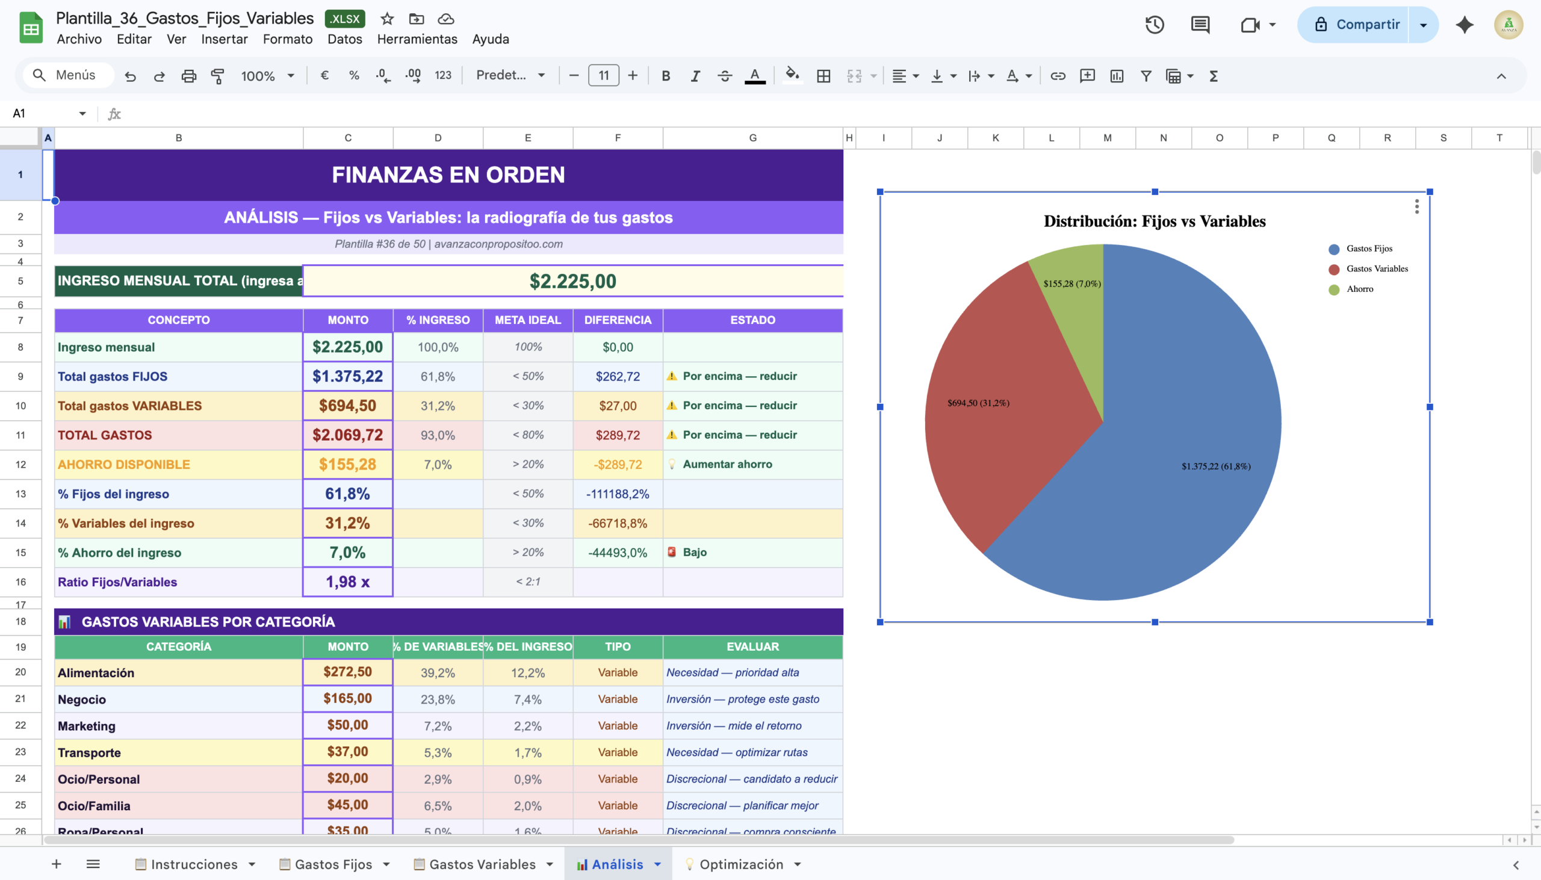Toggle bold formatting
The width and height of the screenshot is (1541, 880).
pos(665,76)
